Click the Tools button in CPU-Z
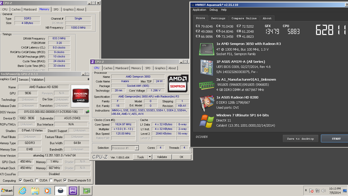The width and height of the screenshot is (348, 196). tap(141, 157)
